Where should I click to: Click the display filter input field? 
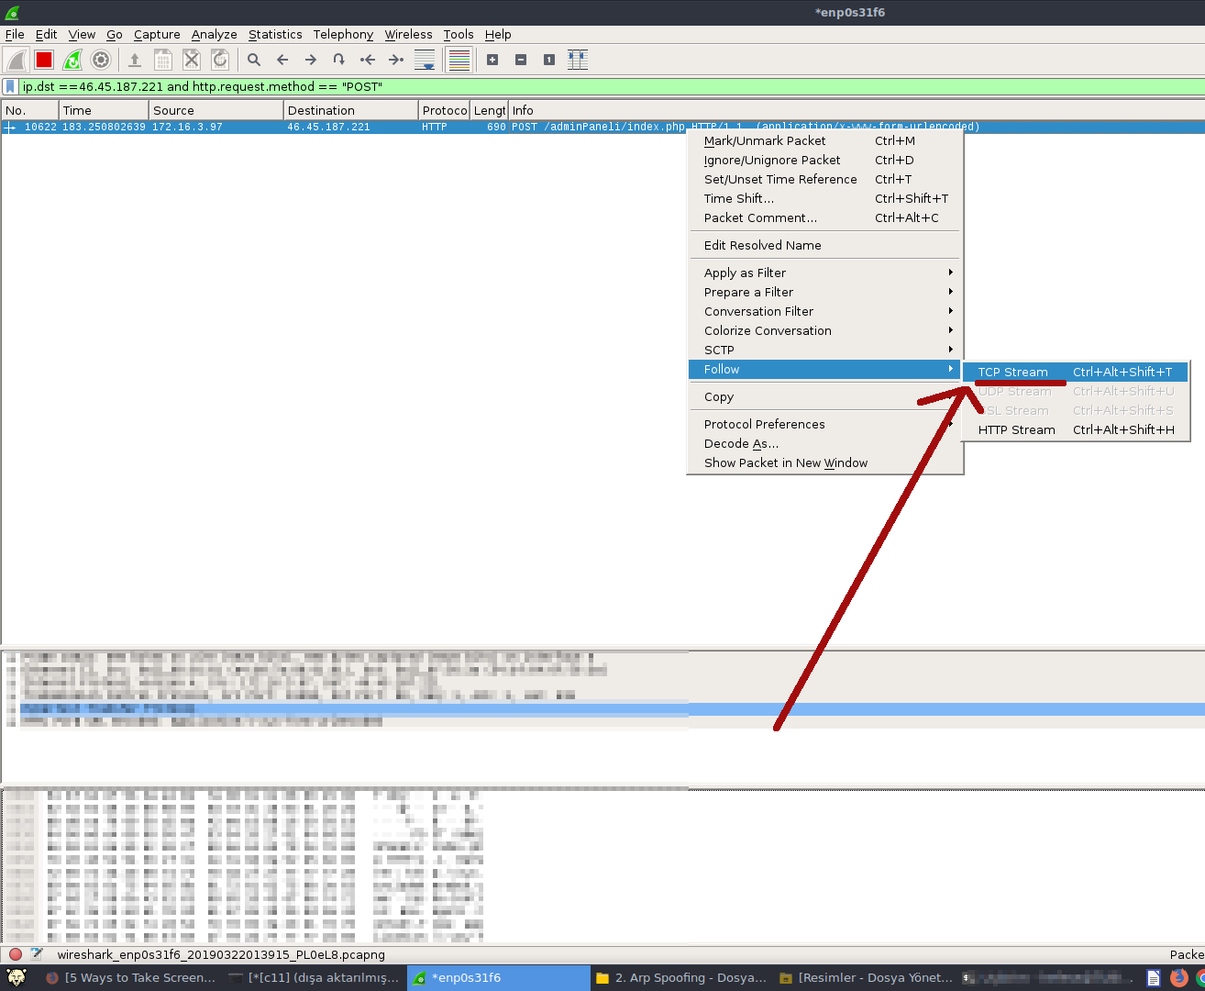tap(611, 86)
